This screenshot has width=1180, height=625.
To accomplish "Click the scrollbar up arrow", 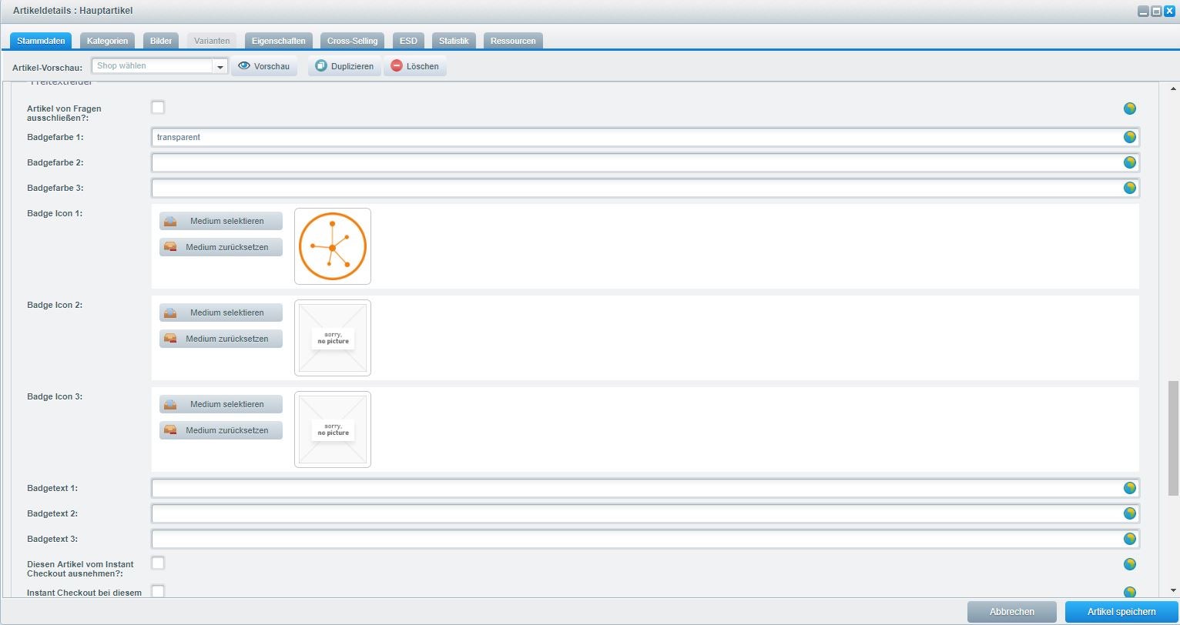I will click(1174, 89).
